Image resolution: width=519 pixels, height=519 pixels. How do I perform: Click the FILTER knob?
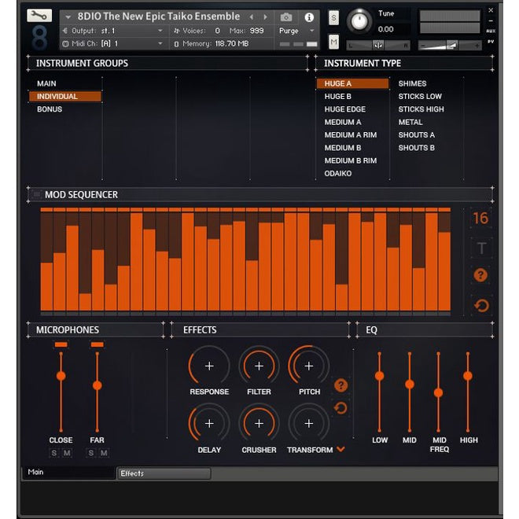click(x=259, y=366)
